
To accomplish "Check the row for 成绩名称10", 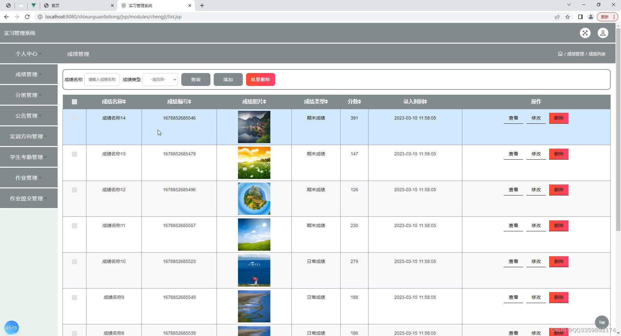I will coord(74,262).
